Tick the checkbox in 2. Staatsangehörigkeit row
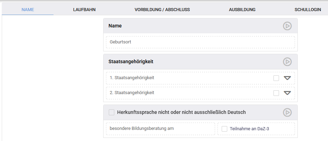328x141 pixels. point(276,93)
